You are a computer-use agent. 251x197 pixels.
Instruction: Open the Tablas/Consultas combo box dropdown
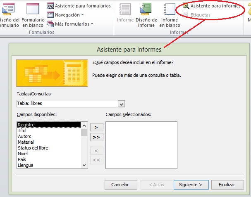coord(121,104)
